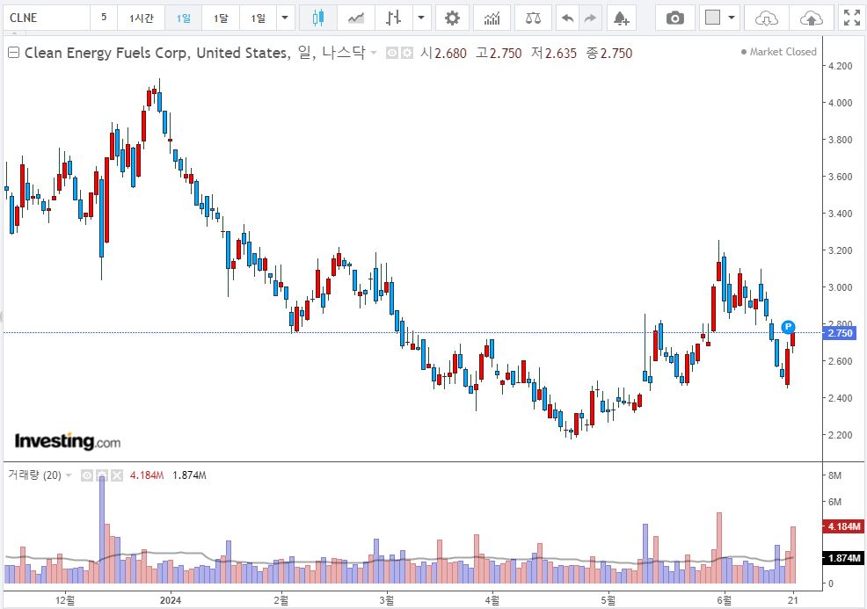Viewport: 867px width, 609px height.
Task: Select the 5-minute interval button
Action: click(x=104, y=18)
